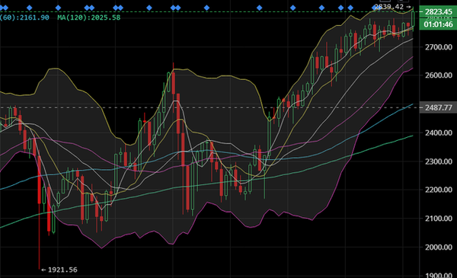Click the 2100.00 price axis label
Screen dimensions: 457x278
439,219
